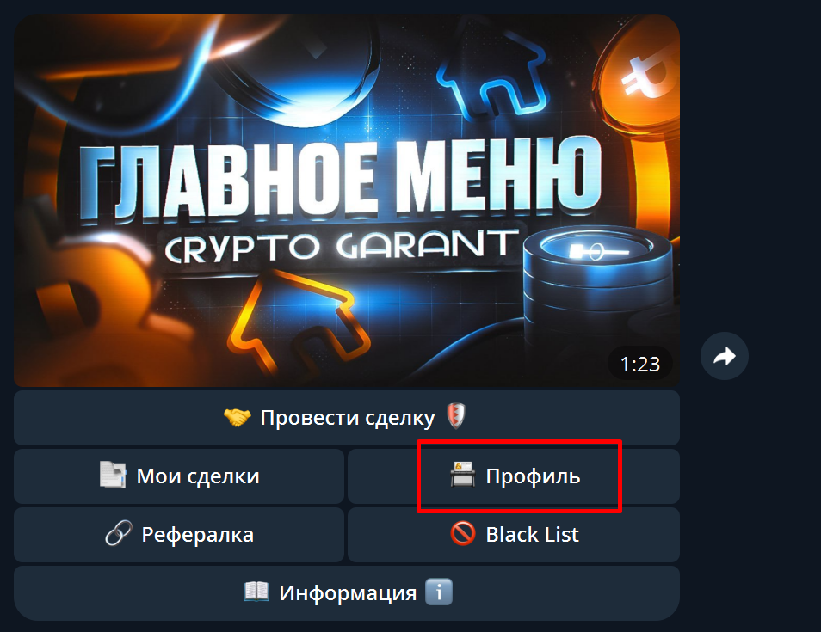Open Мои сделки
The width and height of the screenshot is (821, 632).
(179, 476)
